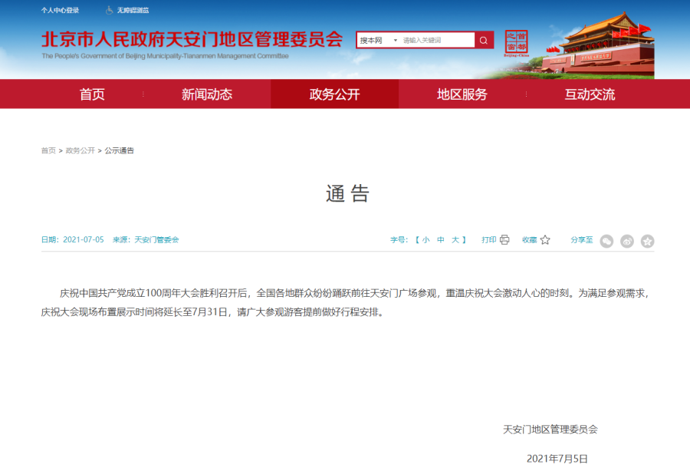
Task: Share to QQ Zone icon
Action: 648,241
